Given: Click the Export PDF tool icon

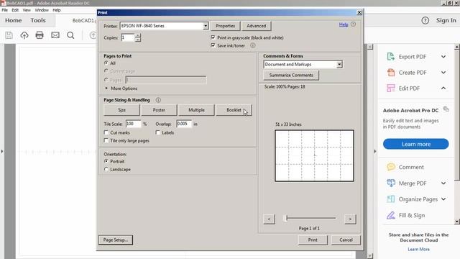Looking at the screenshot, I should click(x=390, y=56).
